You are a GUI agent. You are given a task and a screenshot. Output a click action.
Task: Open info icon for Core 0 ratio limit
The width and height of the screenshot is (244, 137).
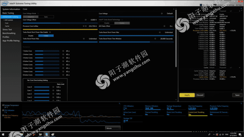(x=53, y=87)
